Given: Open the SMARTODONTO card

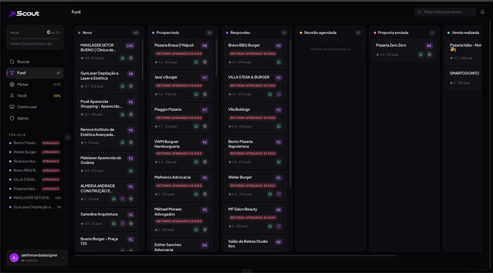Looking at the screenshot, I should click(464, 78).
